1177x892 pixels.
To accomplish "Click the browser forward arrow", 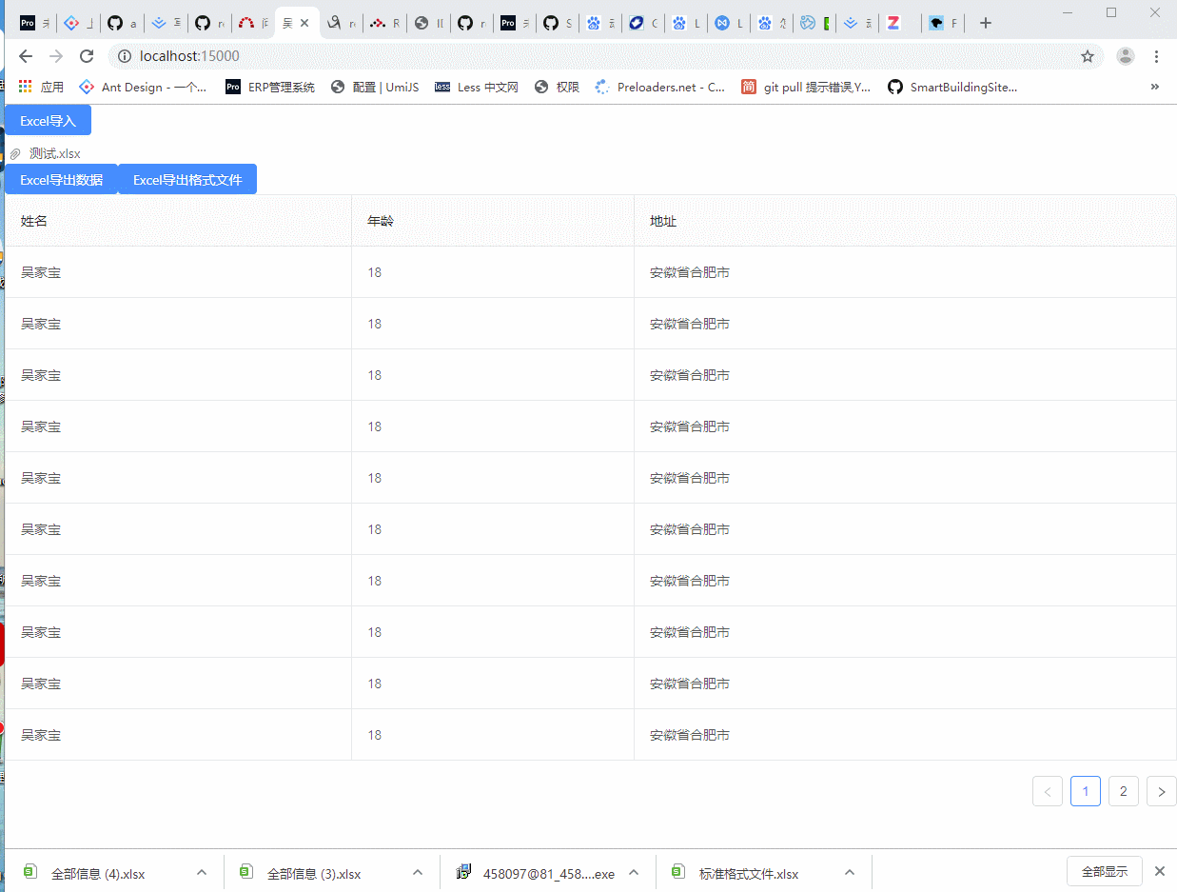I will 56,56.
